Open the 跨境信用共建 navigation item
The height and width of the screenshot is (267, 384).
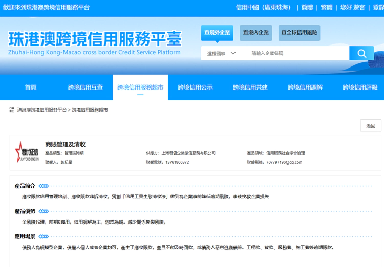250,87
